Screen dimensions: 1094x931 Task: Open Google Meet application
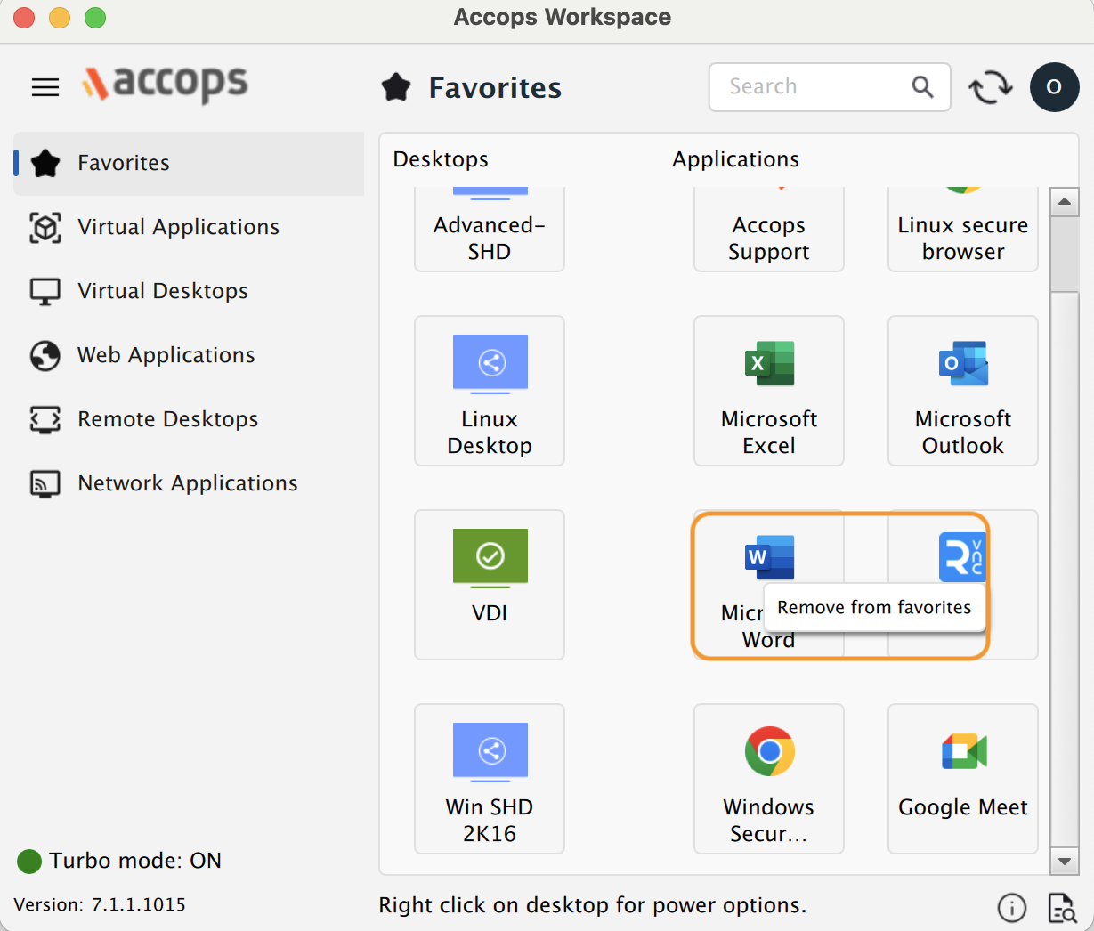click(962, 778)
